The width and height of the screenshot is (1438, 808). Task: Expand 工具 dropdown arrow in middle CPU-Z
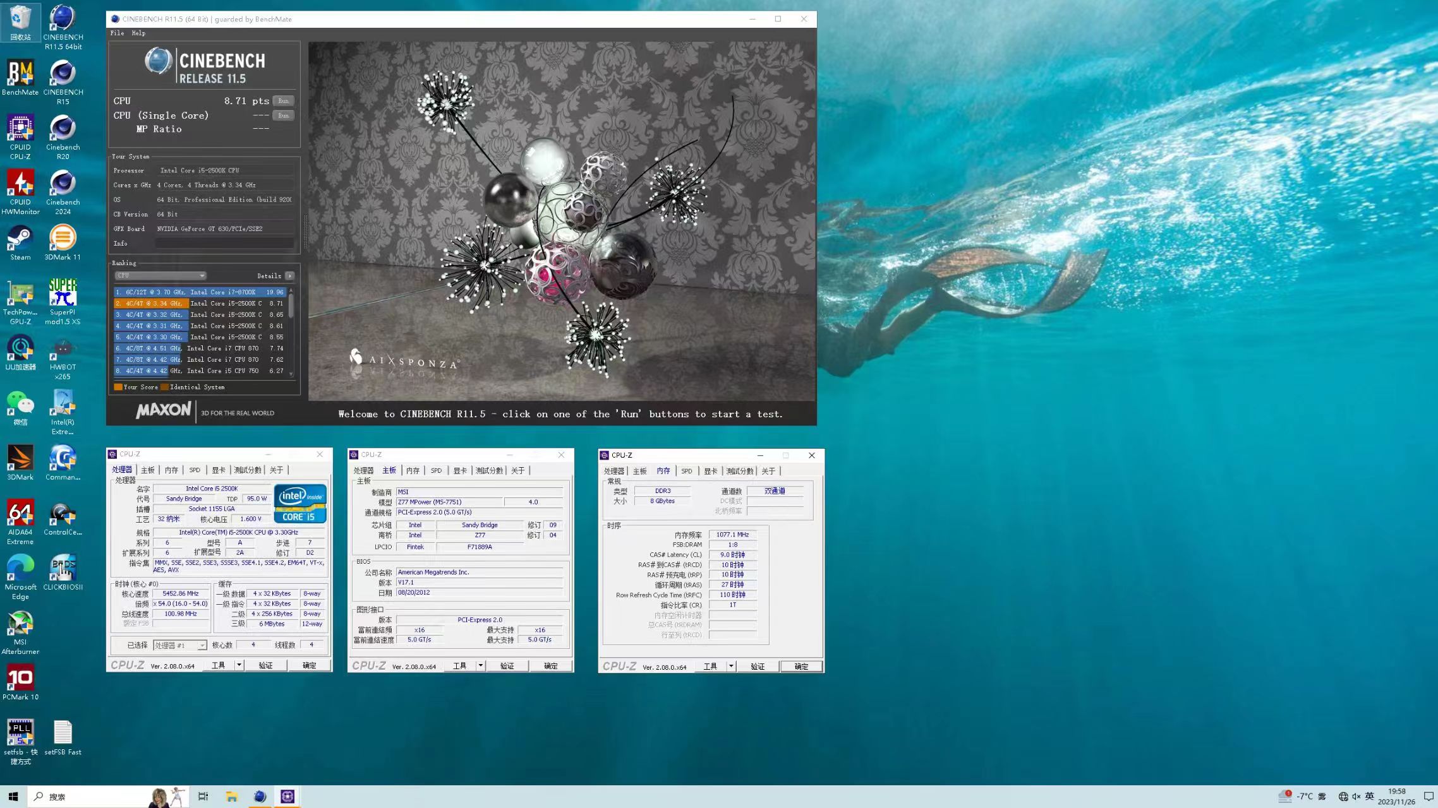pyautogui.click(x=481, y=666)
